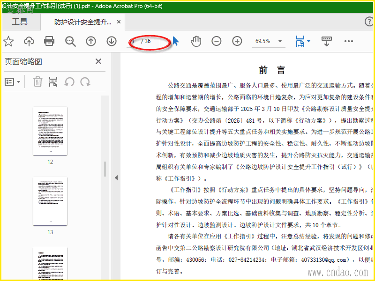
Task: Switch to the 防护设计安全提升 document tab
Action: [x=82, y=22]
